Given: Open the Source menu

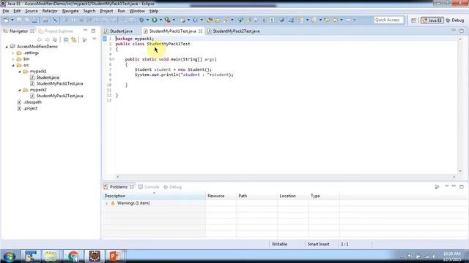Looking at the screenshot, I should coord(32,11).
